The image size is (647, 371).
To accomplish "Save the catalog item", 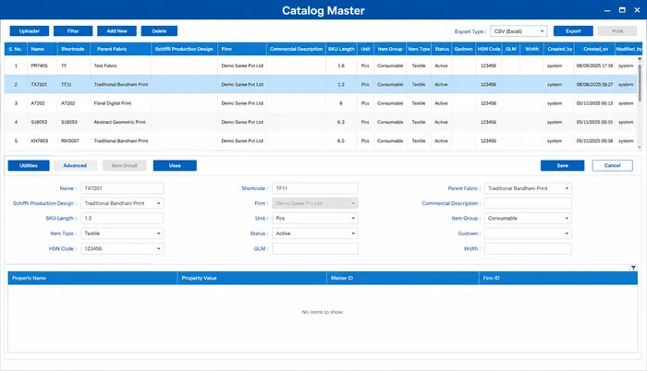I will click(562, 165).
